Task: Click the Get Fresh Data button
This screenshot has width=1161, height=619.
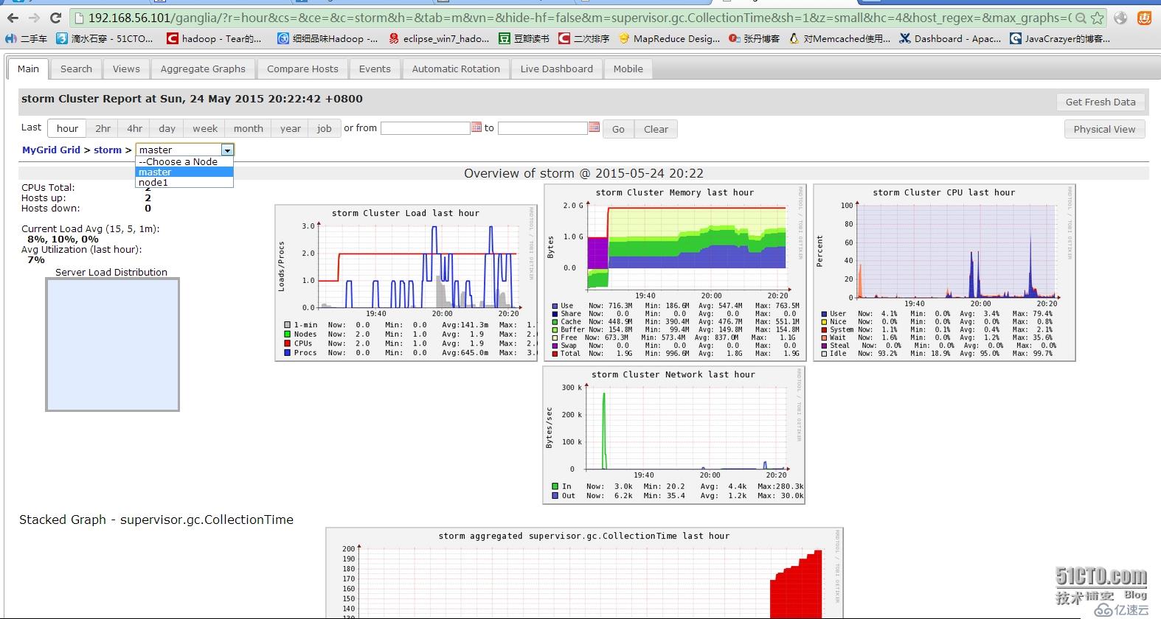Action: 1101,102
